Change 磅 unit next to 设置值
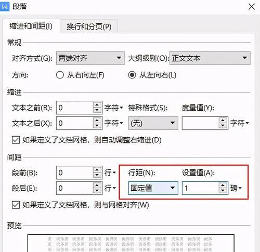260x252 pixels. point(236,188)
